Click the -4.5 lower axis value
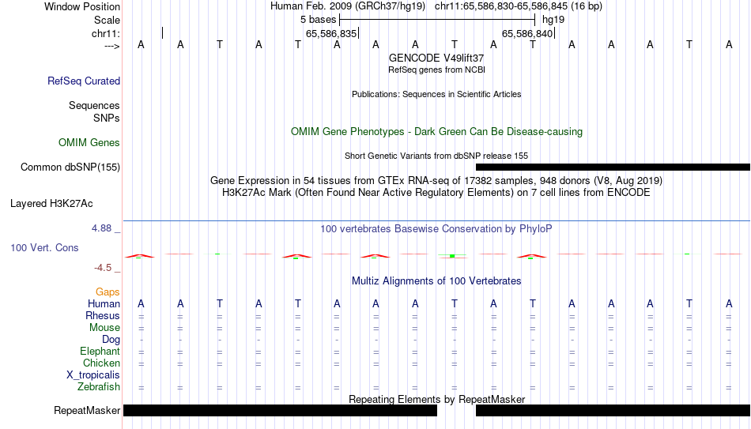 coord(103,268)
